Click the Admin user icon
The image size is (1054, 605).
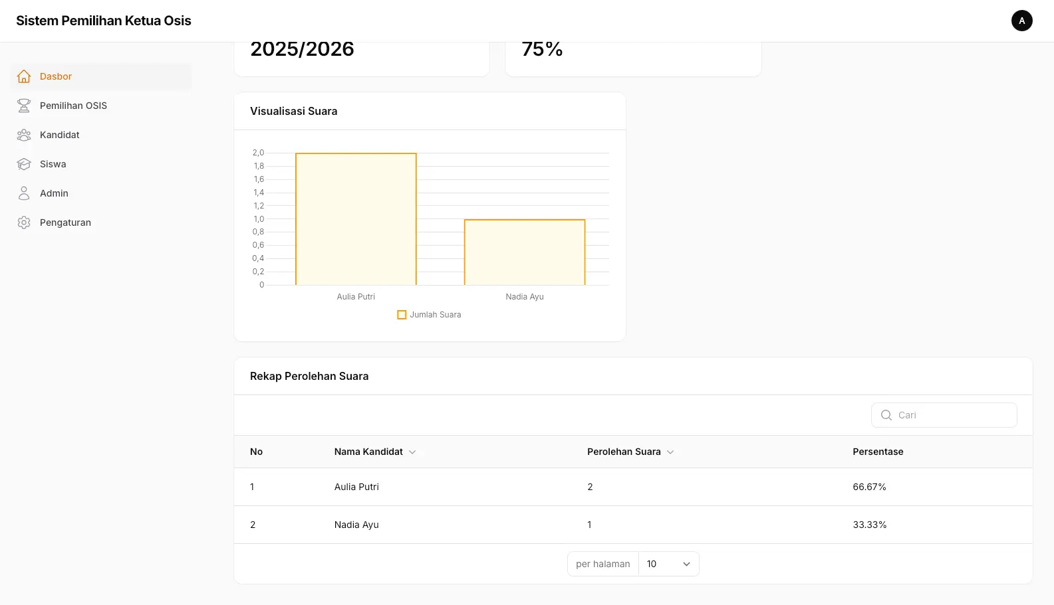coord(24,193)
